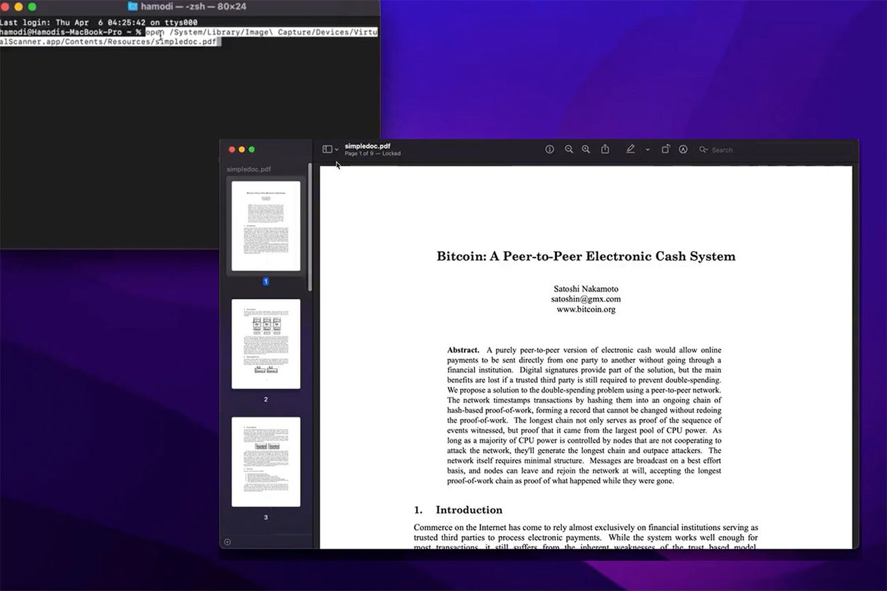Select the page 3 thumbnail in the sidebar
This screenshot has height=591, width=887.
265,461
